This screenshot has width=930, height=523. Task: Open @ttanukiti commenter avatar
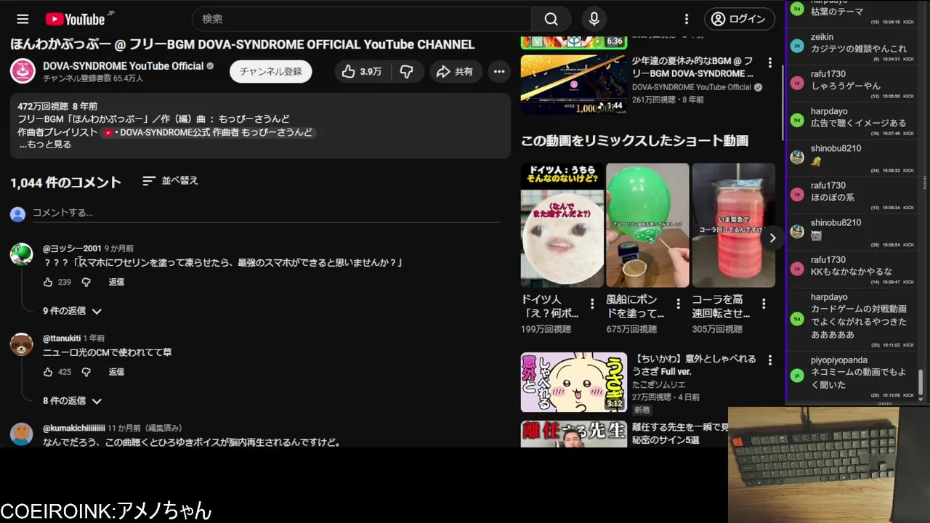tap(22, 344)
